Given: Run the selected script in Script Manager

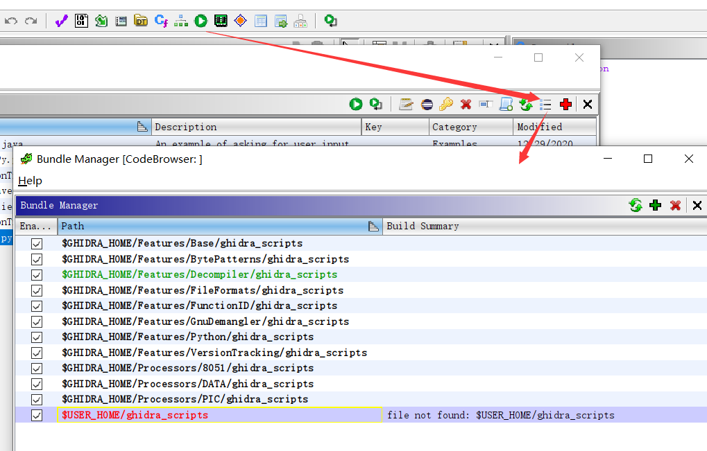Looking at the screenshot, I should point(356,105).
